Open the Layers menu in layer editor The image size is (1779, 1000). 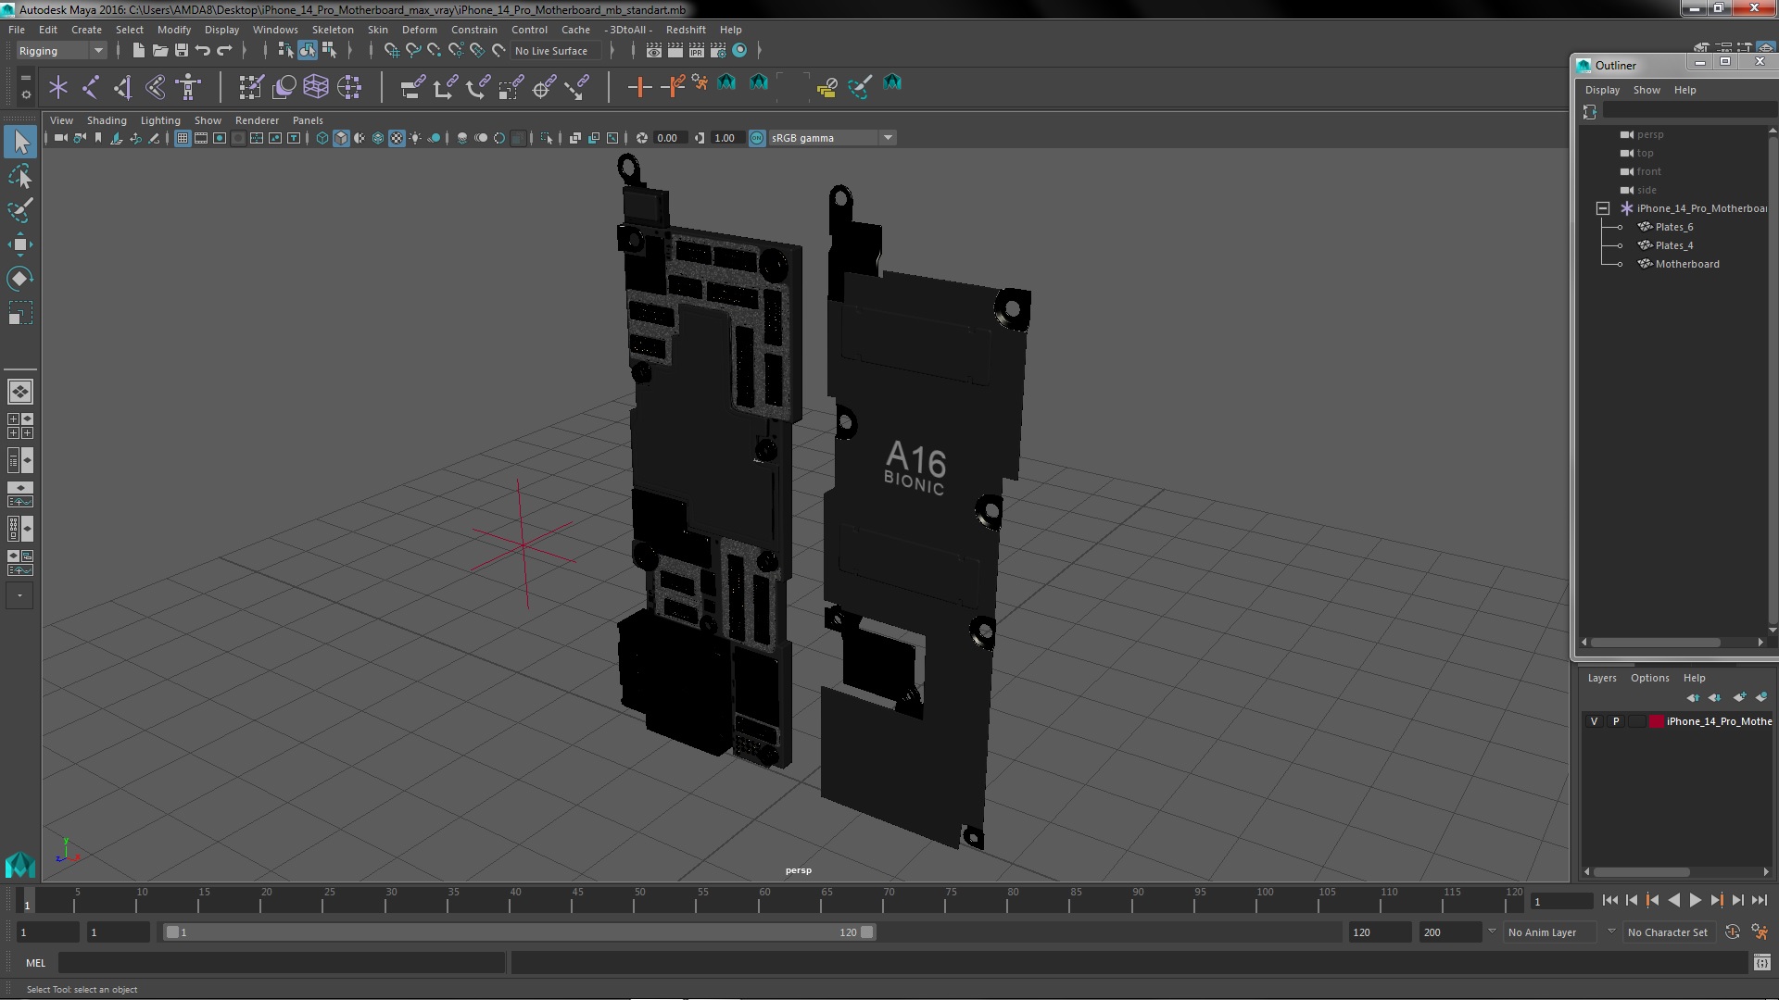click(x=1602, y=678)
